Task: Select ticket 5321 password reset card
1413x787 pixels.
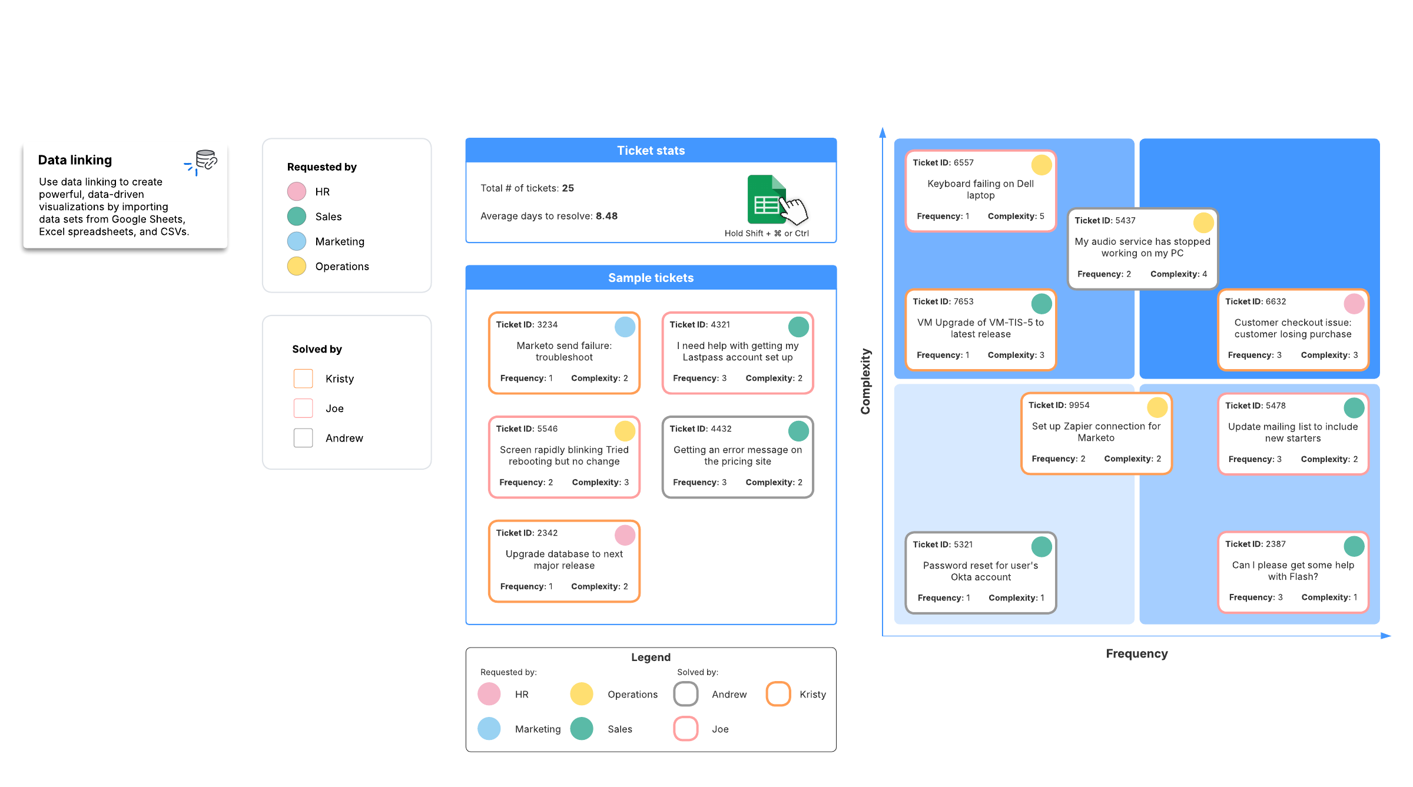Action: coord(980,572)
